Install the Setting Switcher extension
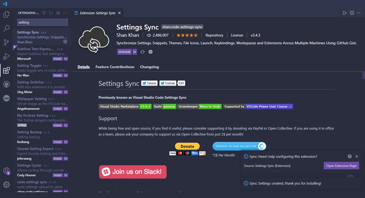 57,92
